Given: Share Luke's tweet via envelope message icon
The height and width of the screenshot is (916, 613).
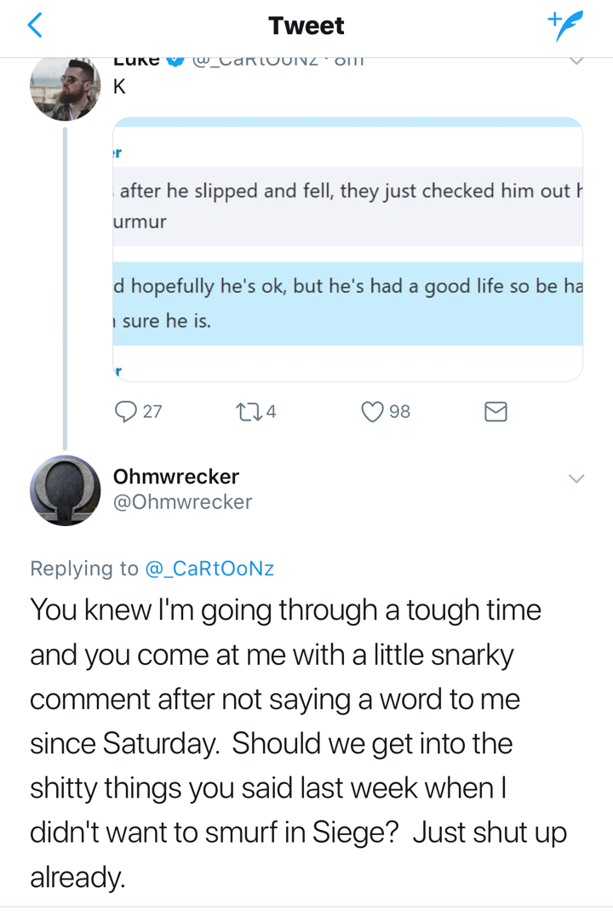Looking at the screenshot, I should click(x=496, y=412).
